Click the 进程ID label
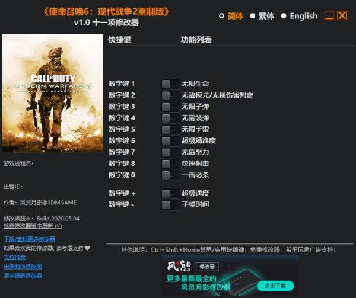 (x=13, y=187)
